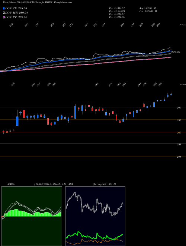This screenshot has width=186, height=246.
Task: Click the 238 price axis label
Action: (179, 157)
